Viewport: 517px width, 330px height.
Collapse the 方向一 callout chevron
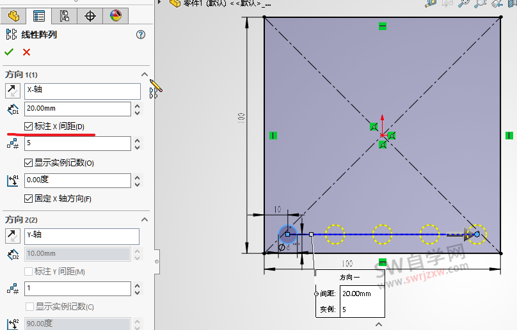coord(379,324)
